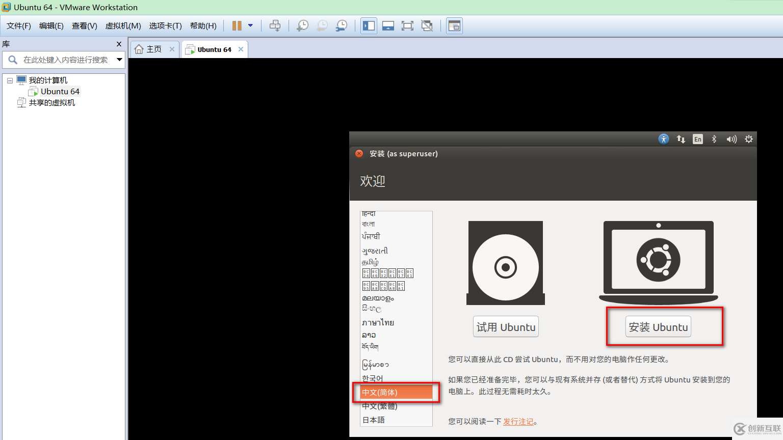Select 中文(繁體) in the language list
Viewport: 783px width, 440px height.
pyautogui.click(x=396, y=406)
